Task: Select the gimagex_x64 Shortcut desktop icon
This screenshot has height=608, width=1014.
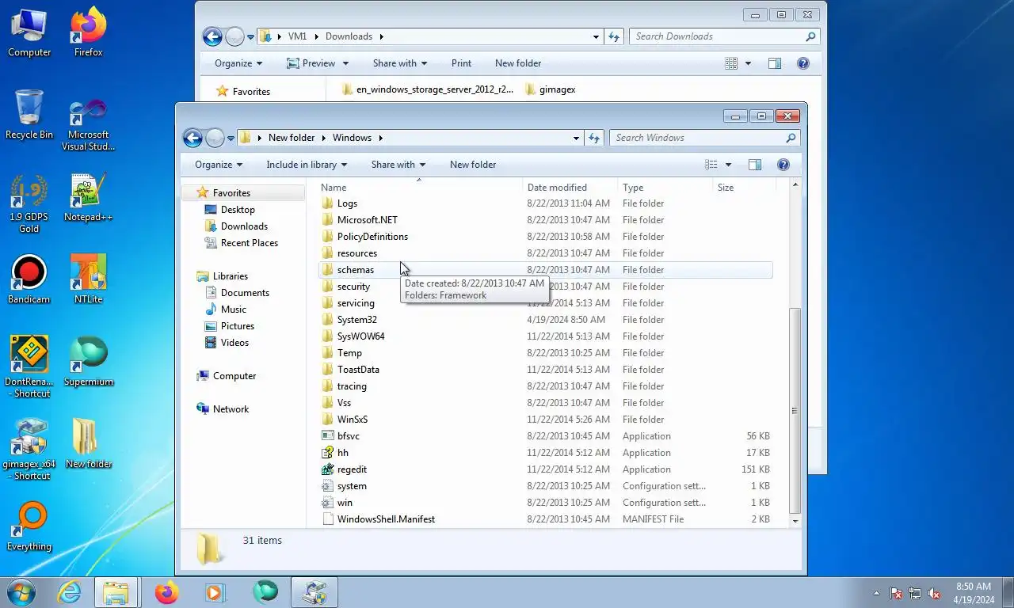Action: (x=29, y=449)
